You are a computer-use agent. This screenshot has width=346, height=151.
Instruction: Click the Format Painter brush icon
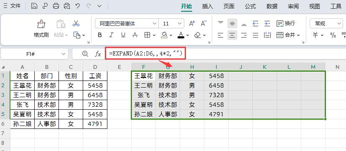[x=41, y=24]
